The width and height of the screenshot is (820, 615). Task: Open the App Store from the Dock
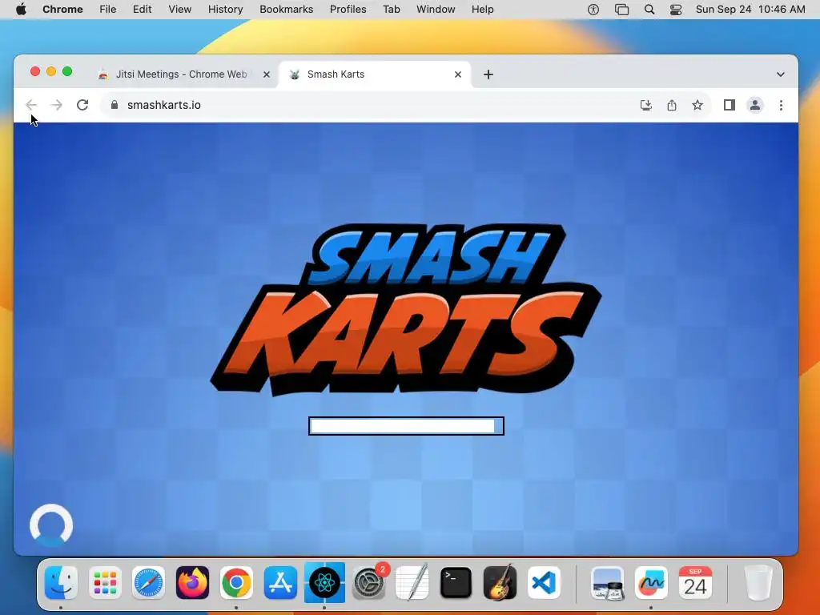coord(280,583)
